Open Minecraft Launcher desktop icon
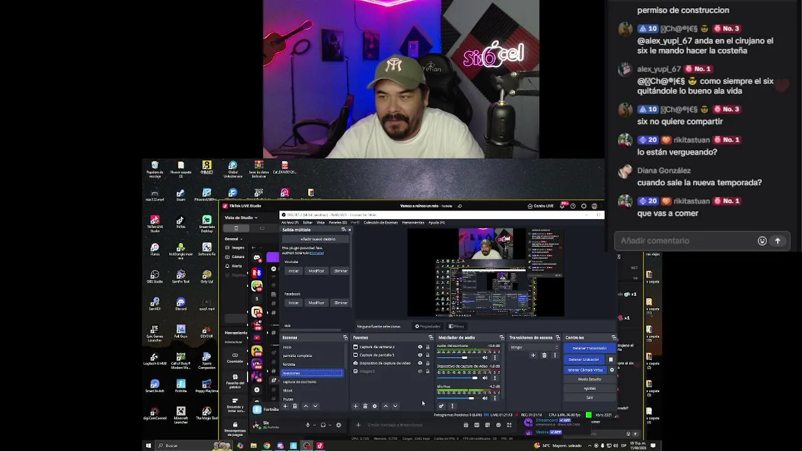Screen dimensions: 802x451 coord(180,414)
